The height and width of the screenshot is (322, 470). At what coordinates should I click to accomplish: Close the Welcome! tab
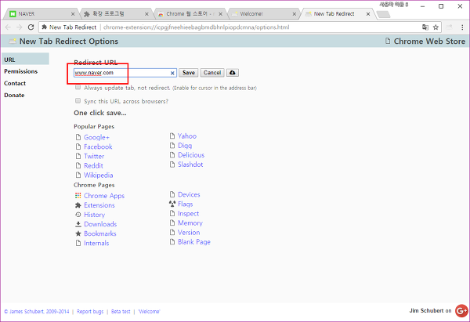(295, 14)
